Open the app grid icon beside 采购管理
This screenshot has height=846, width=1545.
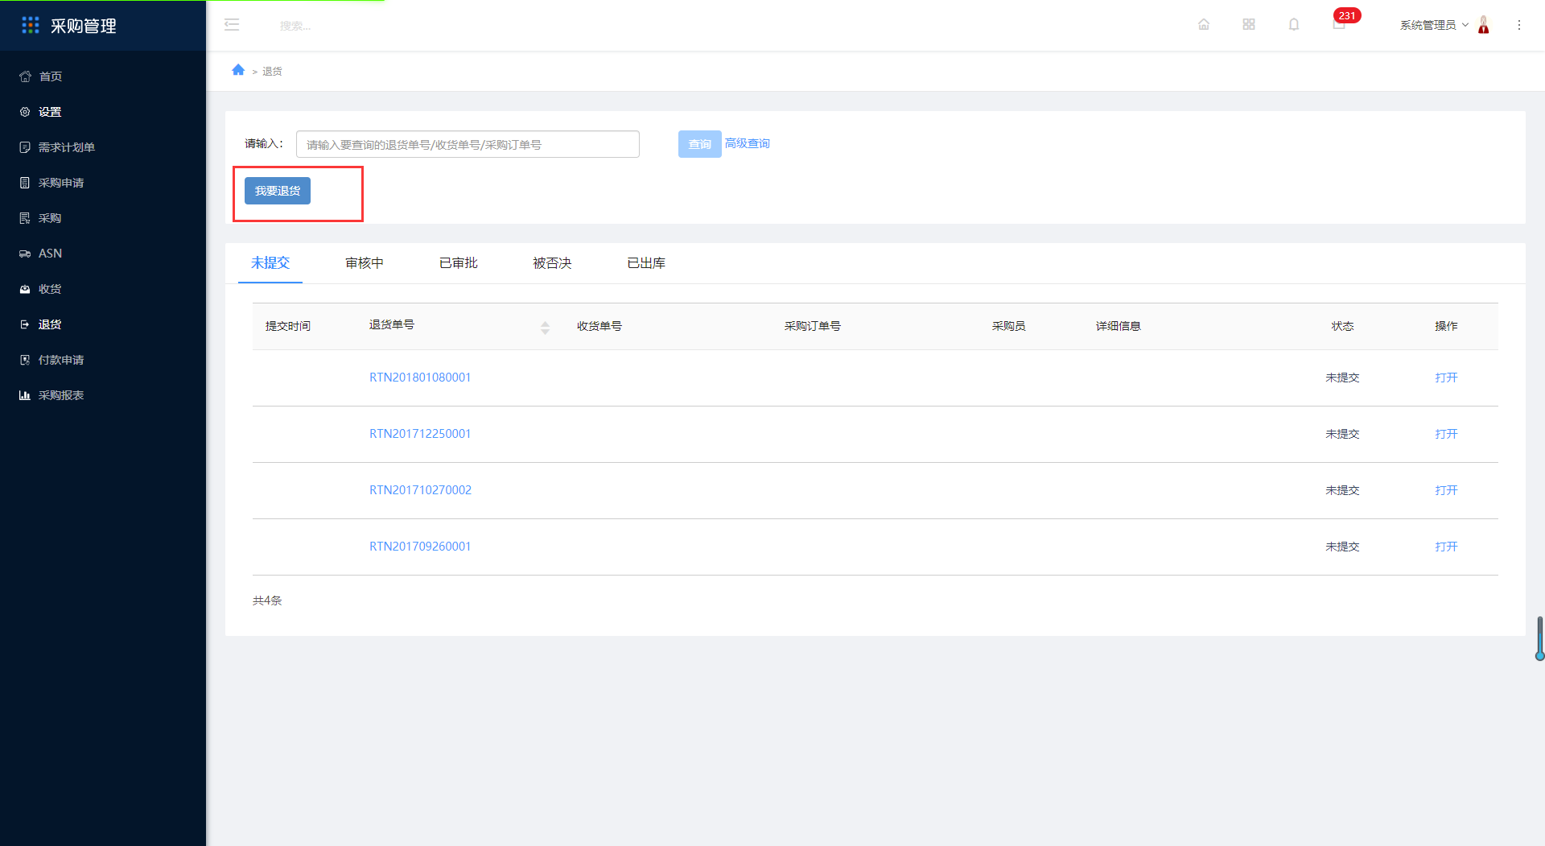[31, 26]
